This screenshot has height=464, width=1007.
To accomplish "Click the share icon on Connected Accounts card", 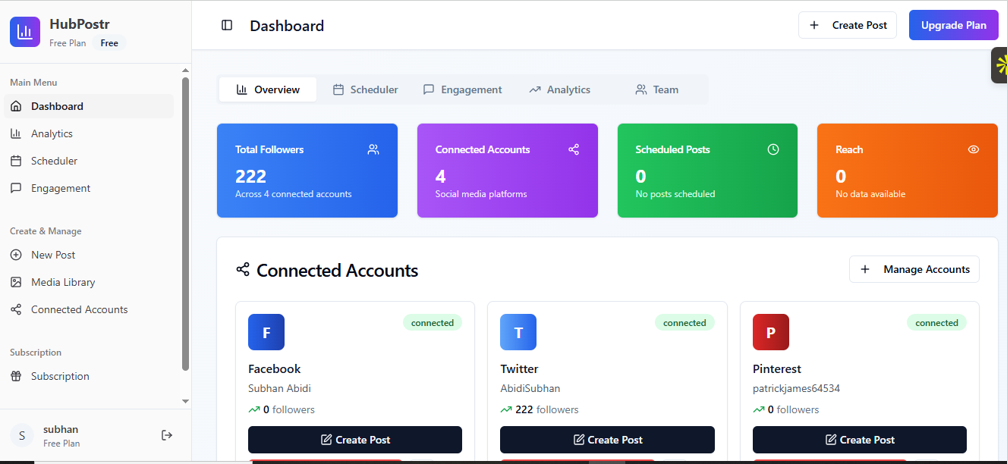I will click(x=574, y=149).
